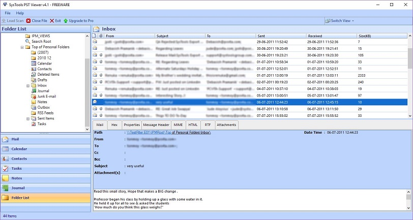
Task: Switch to the Message Header tab
Action: click(156, 125)
